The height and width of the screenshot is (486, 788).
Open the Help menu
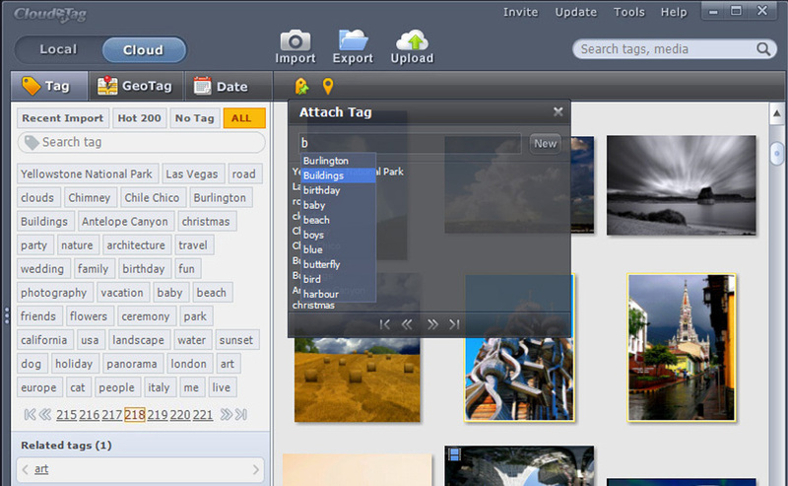point(674,12)
